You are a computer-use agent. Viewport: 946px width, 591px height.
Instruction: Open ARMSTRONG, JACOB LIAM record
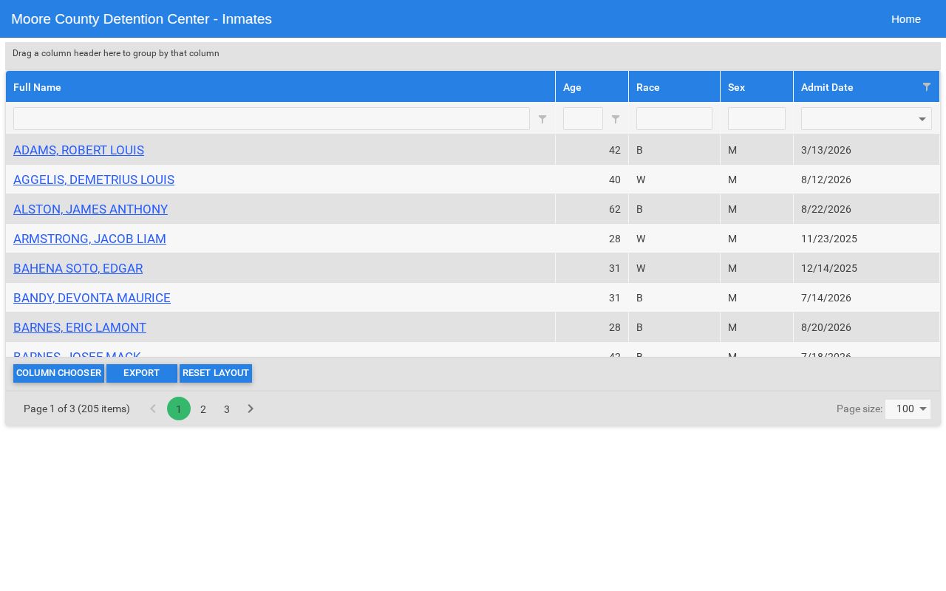coord(89,239)
